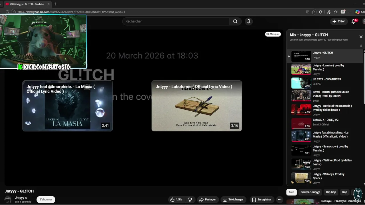Image resolution: width=365 pixels, height=205 pixels.
Task: Play Jntyyy - GL!TCH in the playlist
Action: tap(325, 56)
